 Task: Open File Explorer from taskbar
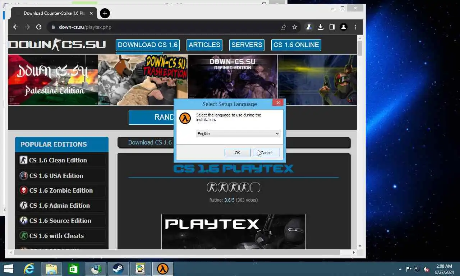[51, 269]
